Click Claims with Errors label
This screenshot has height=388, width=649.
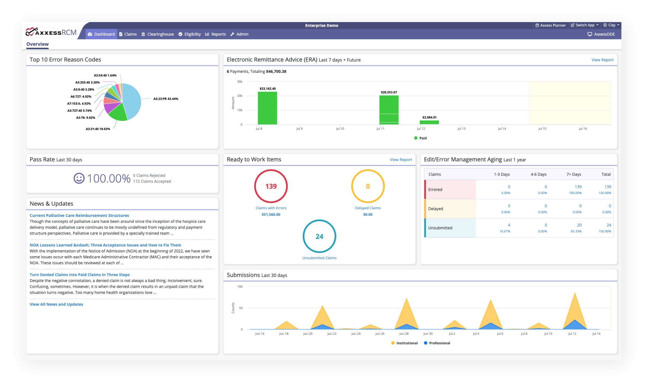pos(271,208)
